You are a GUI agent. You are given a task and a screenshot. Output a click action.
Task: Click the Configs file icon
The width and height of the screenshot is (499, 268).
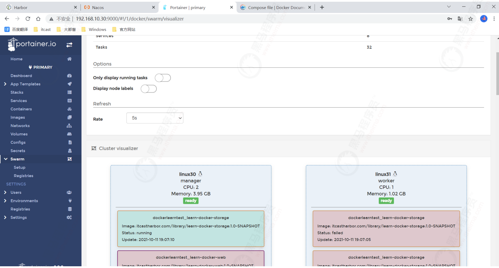click(x=70, y=142)
